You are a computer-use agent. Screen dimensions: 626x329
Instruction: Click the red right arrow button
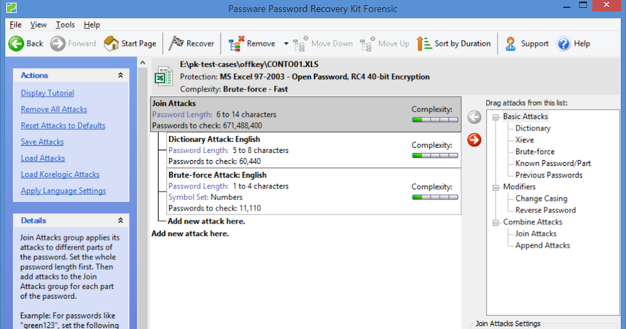tap(474, 139)
